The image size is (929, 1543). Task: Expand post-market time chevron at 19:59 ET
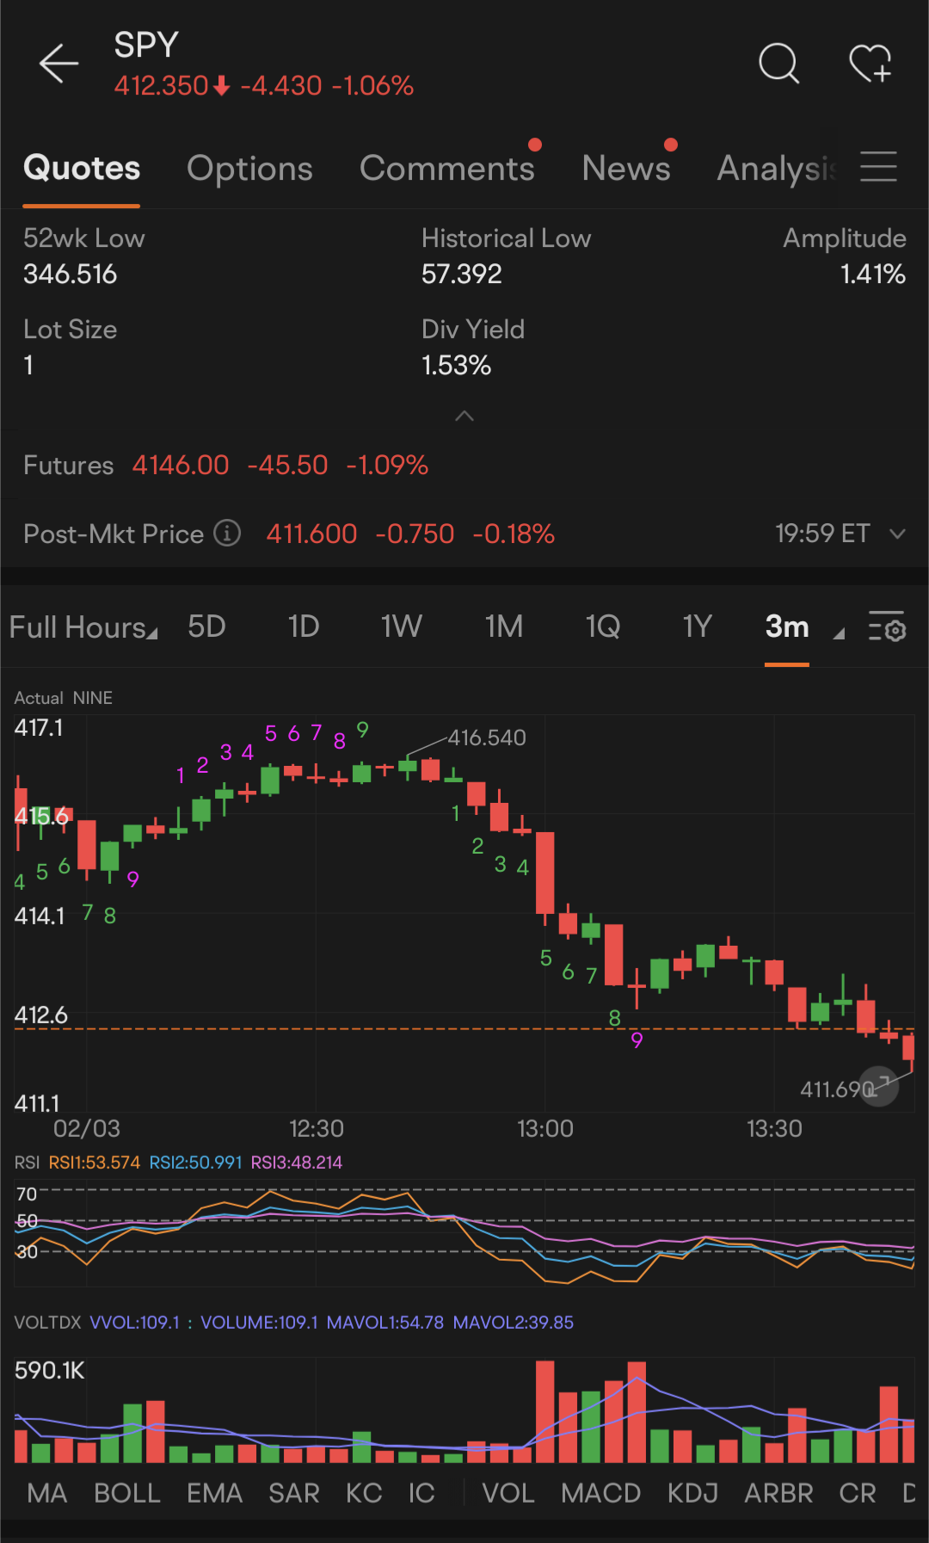897,534
